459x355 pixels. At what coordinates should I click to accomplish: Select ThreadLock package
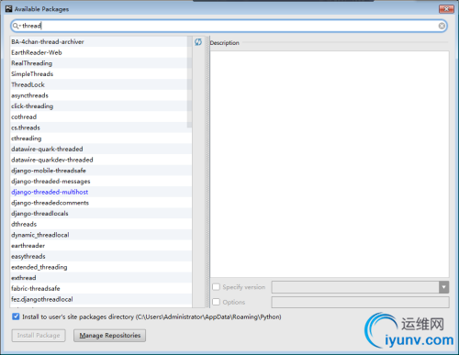click(x=101, y=84)
